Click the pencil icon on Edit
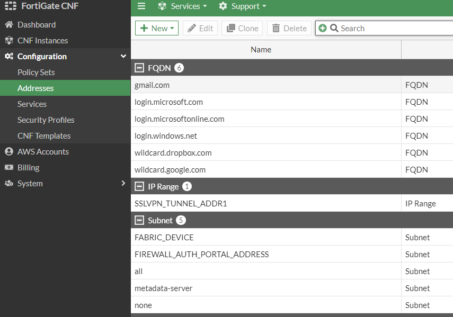453x317 pixels. pyautogui.click(x=192, y=28)
